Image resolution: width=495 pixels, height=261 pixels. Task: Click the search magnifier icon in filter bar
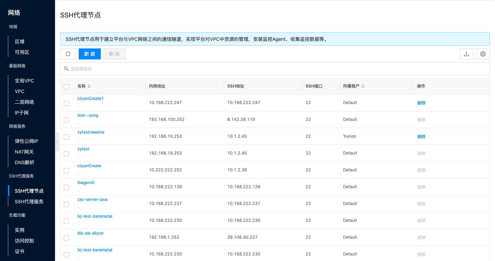click(66, 69)
